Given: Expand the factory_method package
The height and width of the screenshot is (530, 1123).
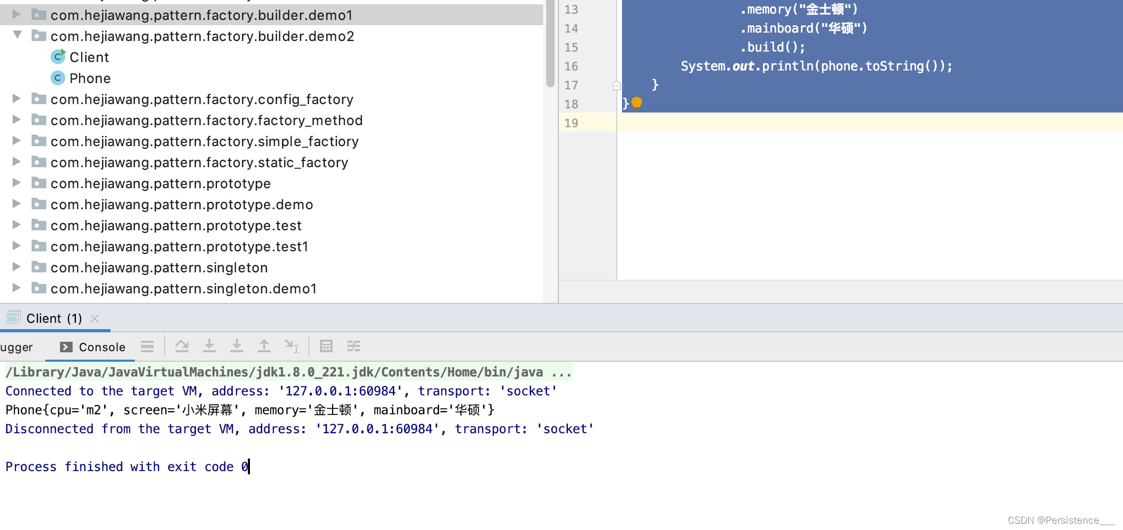Looking at the screenshot, I should coord(16,119).
